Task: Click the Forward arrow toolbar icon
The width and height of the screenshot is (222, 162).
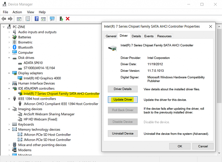Action: pyautogui.click(x=10, y=19)
